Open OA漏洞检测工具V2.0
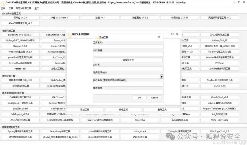 point(20,97)
